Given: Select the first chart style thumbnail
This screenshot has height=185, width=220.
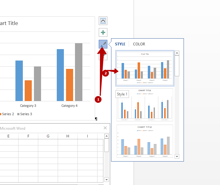Looking at the screenshot, I should click(x=145, y=68).
